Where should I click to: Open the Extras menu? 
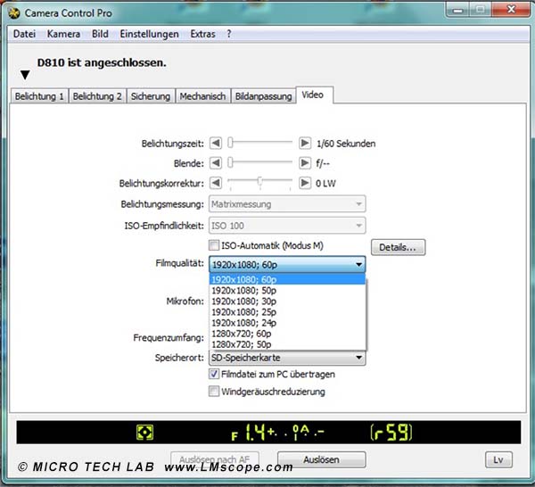(202, 34)
